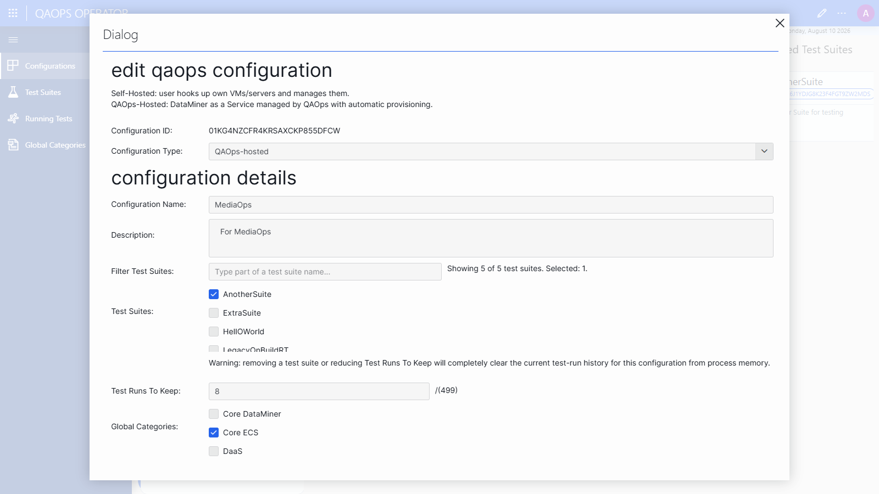Screen dimensions: 879x494
Task: Disable the Core ECS category
Action: (214, 433)
